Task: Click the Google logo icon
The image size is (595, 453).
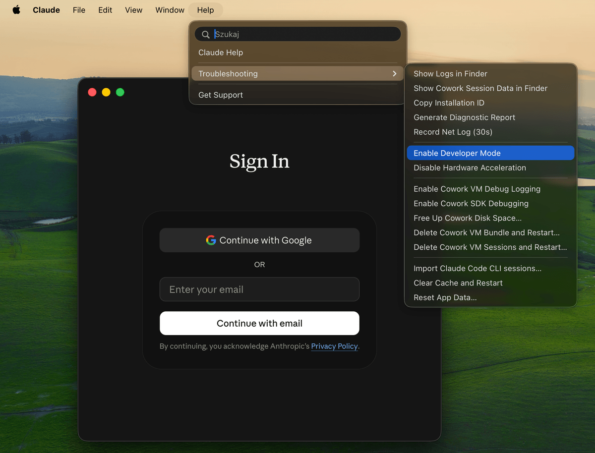Action: [x=211, y=240]
